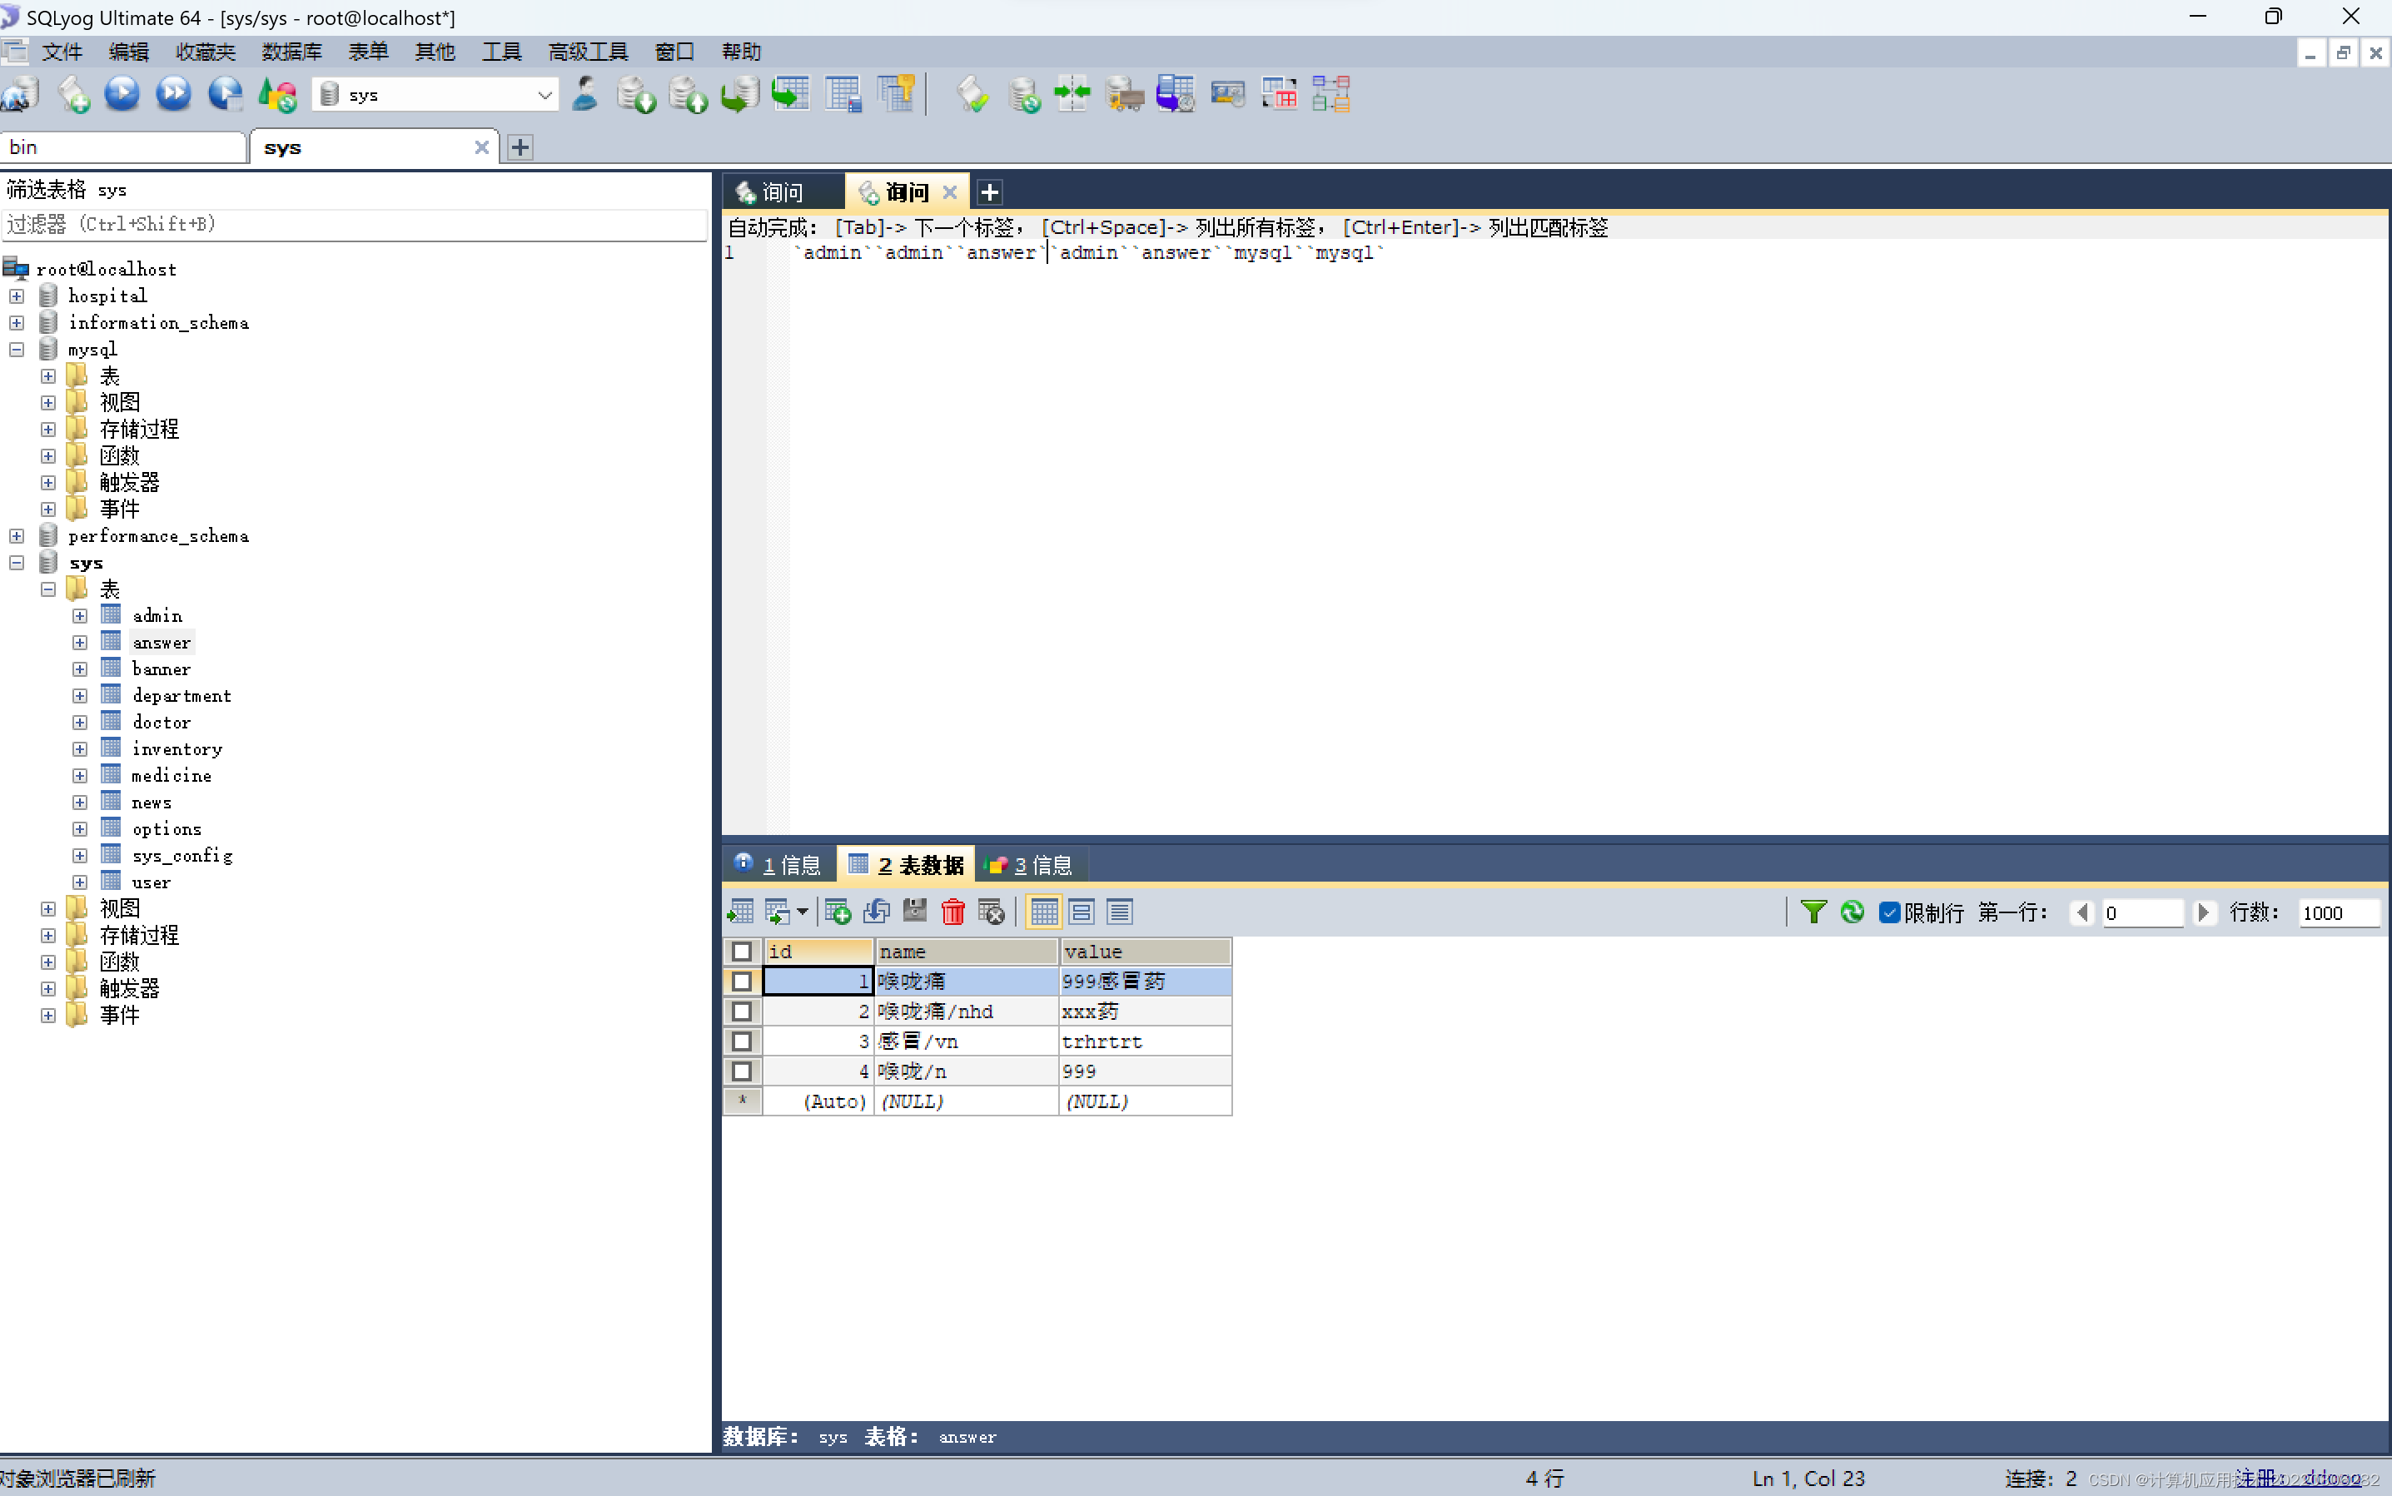Viewport: 2392px width, 1496px height.
Task: Click the insert new row icon
Action: click(x=837, y=912)
